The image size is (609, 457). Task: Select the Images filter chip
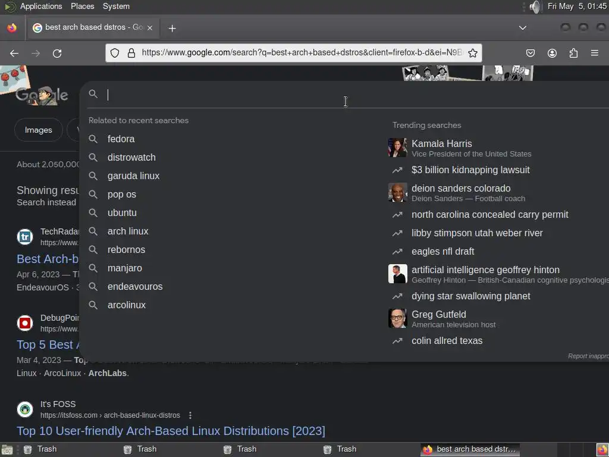[39, 130]
